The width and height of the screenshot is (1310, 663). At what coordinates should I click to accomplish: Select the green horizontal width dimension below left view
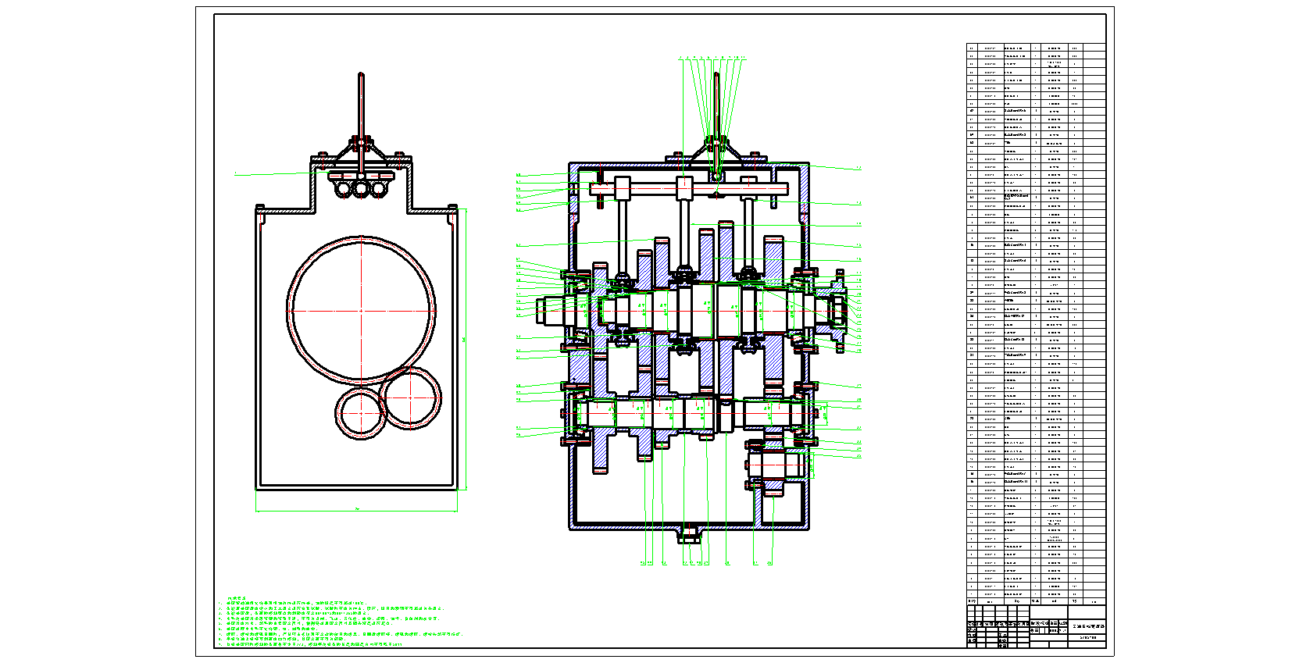357,511
